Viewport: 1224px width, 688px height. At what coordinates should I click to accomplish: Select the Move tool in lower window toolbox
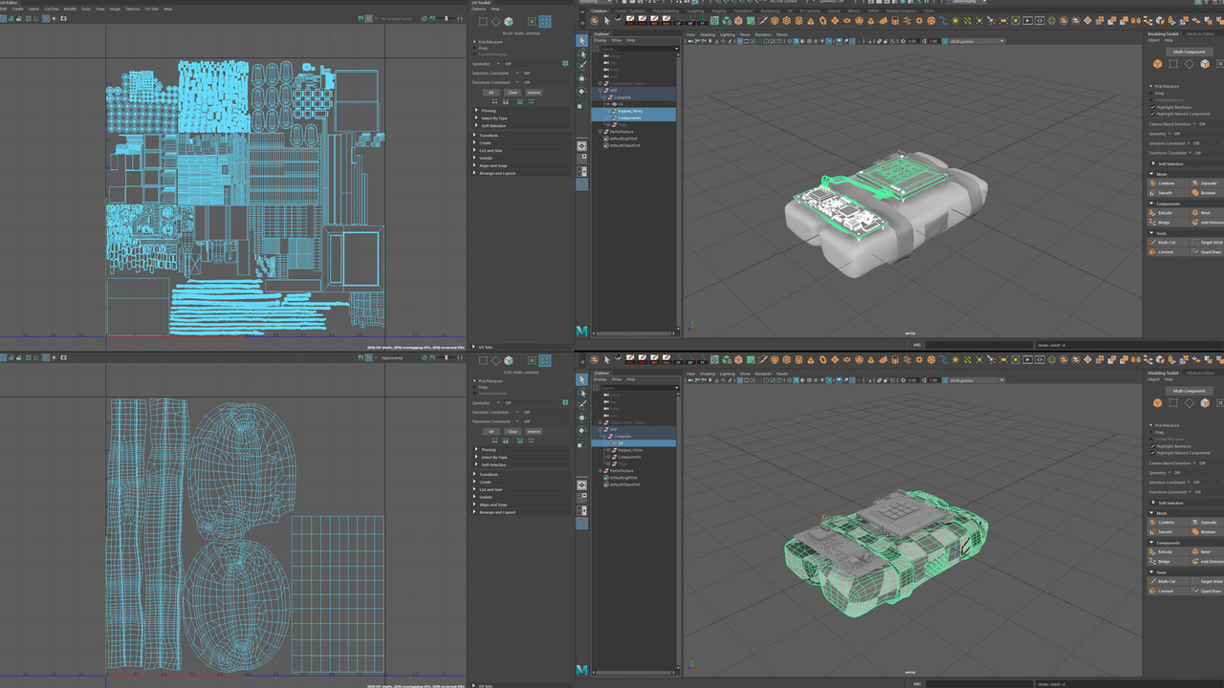pyautogui.click(x=582, y=418)
